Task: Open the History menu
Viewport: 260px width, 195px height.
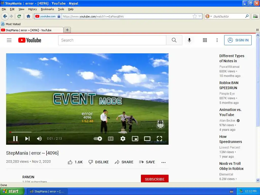Action: [x=32, y=9]
